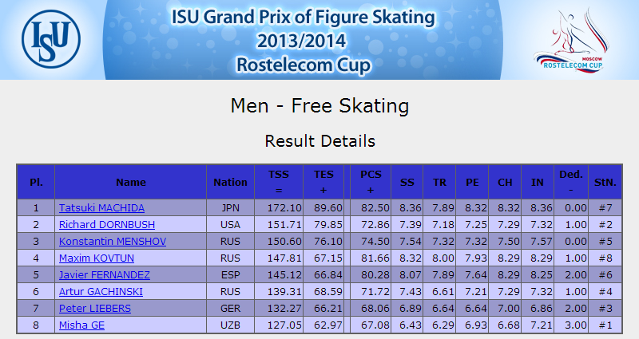Open Richard DORNBUSH's profile link
639x339 pixels.
[107, 225]
